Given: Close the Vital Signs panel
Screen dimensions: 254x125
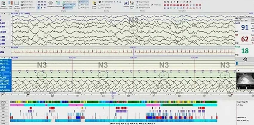Looking at the screenshot, I should click(253, 19).
